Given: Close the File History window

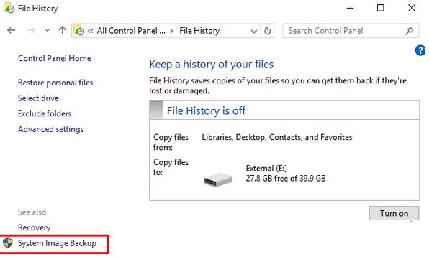Looking at the screenshot, I should click(x=412, y=8).
